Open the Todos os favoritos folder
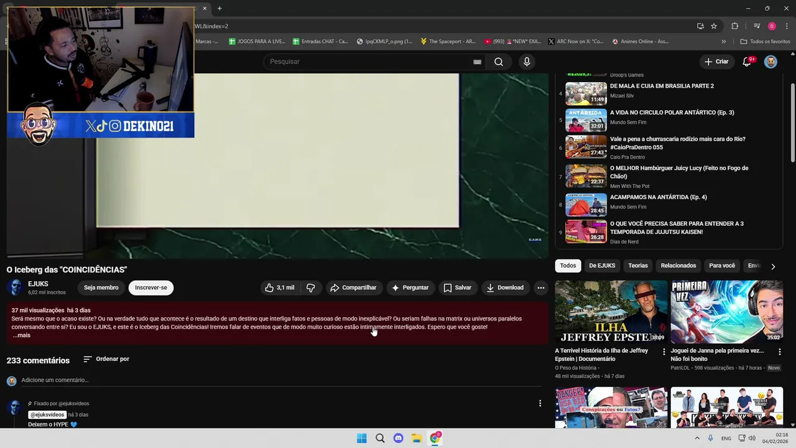This screenshot has height=448, width=796. [766, 41]
